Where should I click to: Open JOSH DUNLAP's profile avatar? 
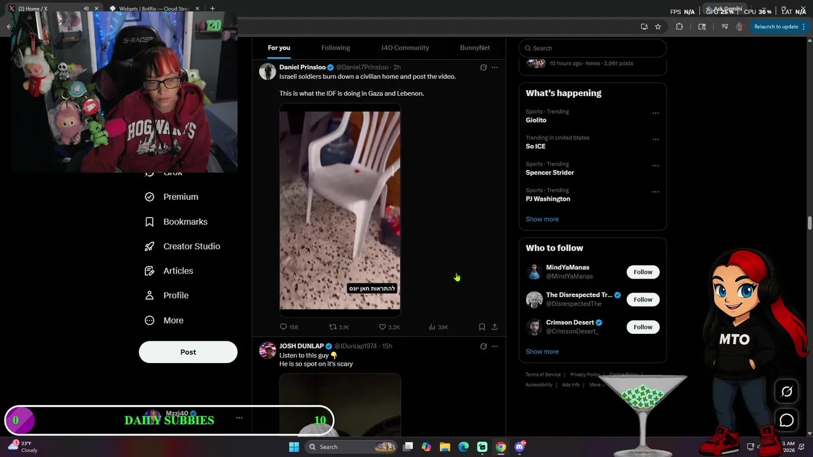(x=267, y=350)
